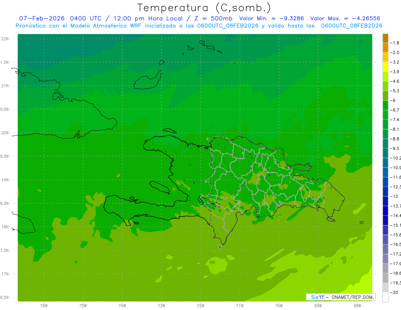This screenshot has height=310, width=401.
Task: Click the "21N" latitude label
Action: (x=6, y=86)
